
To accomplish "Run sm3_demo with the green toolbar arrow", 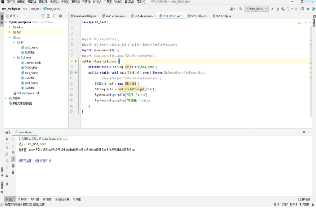I will tap(272, 9).
